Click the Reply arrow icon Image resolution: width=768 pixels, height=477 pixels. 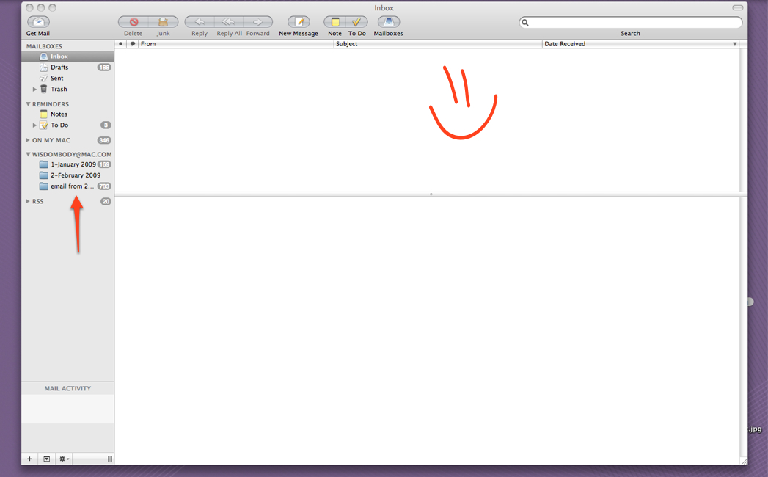[199, 23]
